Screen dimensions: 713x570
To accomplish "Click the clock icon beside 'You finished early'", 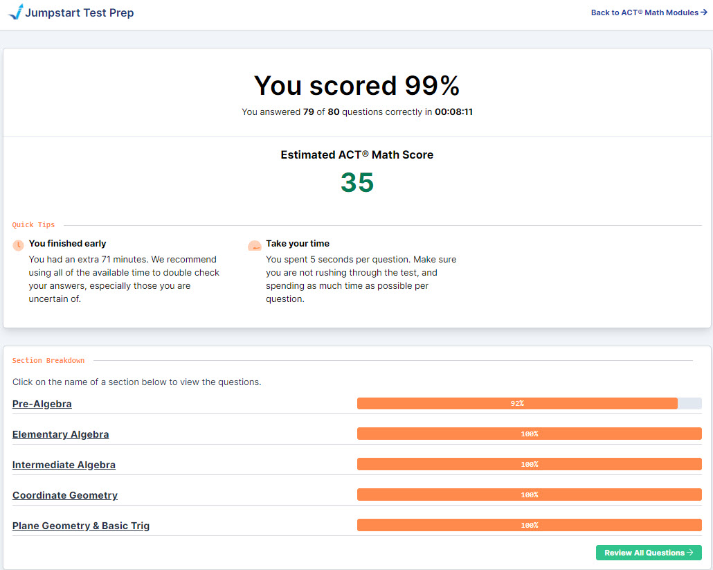I will pos(19,245).
